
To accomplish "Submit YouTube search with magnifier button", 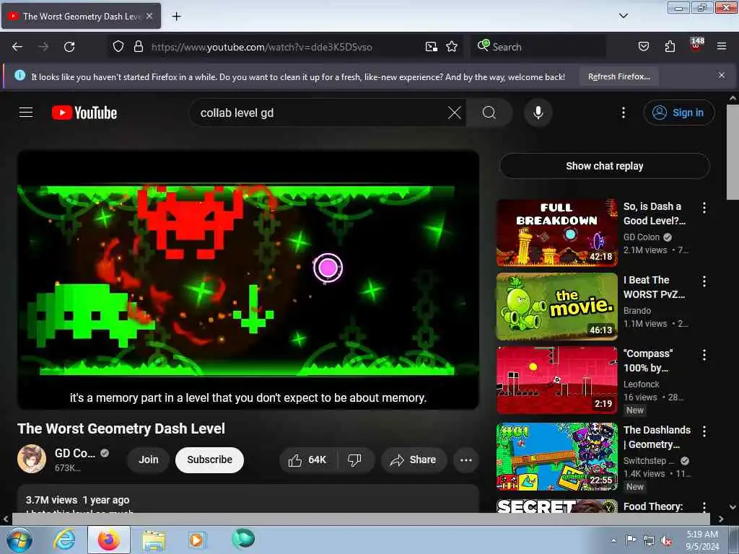I will pos(489,113).
